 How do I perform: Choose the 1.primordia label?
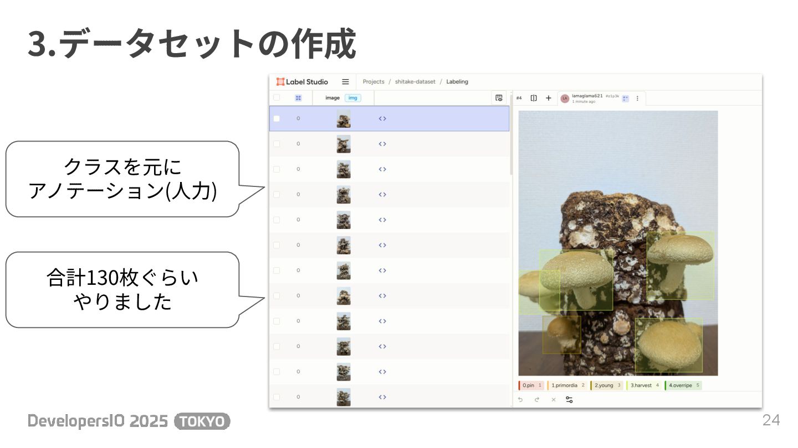pos(567,386)
